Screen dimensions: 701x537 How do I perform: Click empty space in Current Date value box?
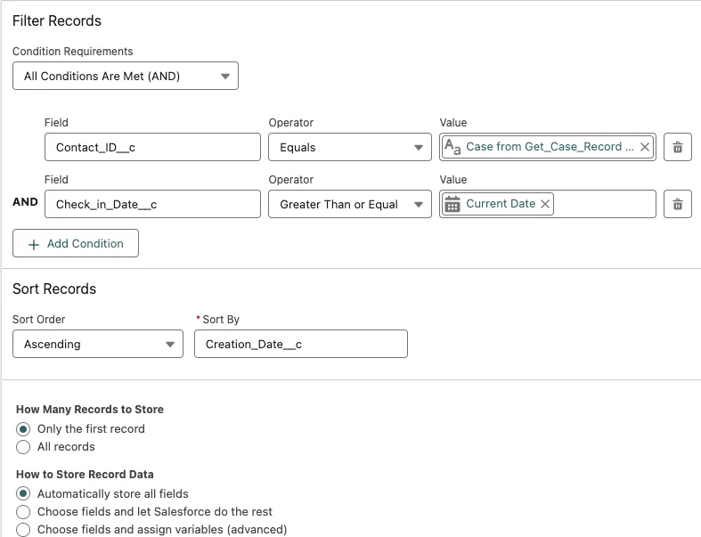[606, 204]
